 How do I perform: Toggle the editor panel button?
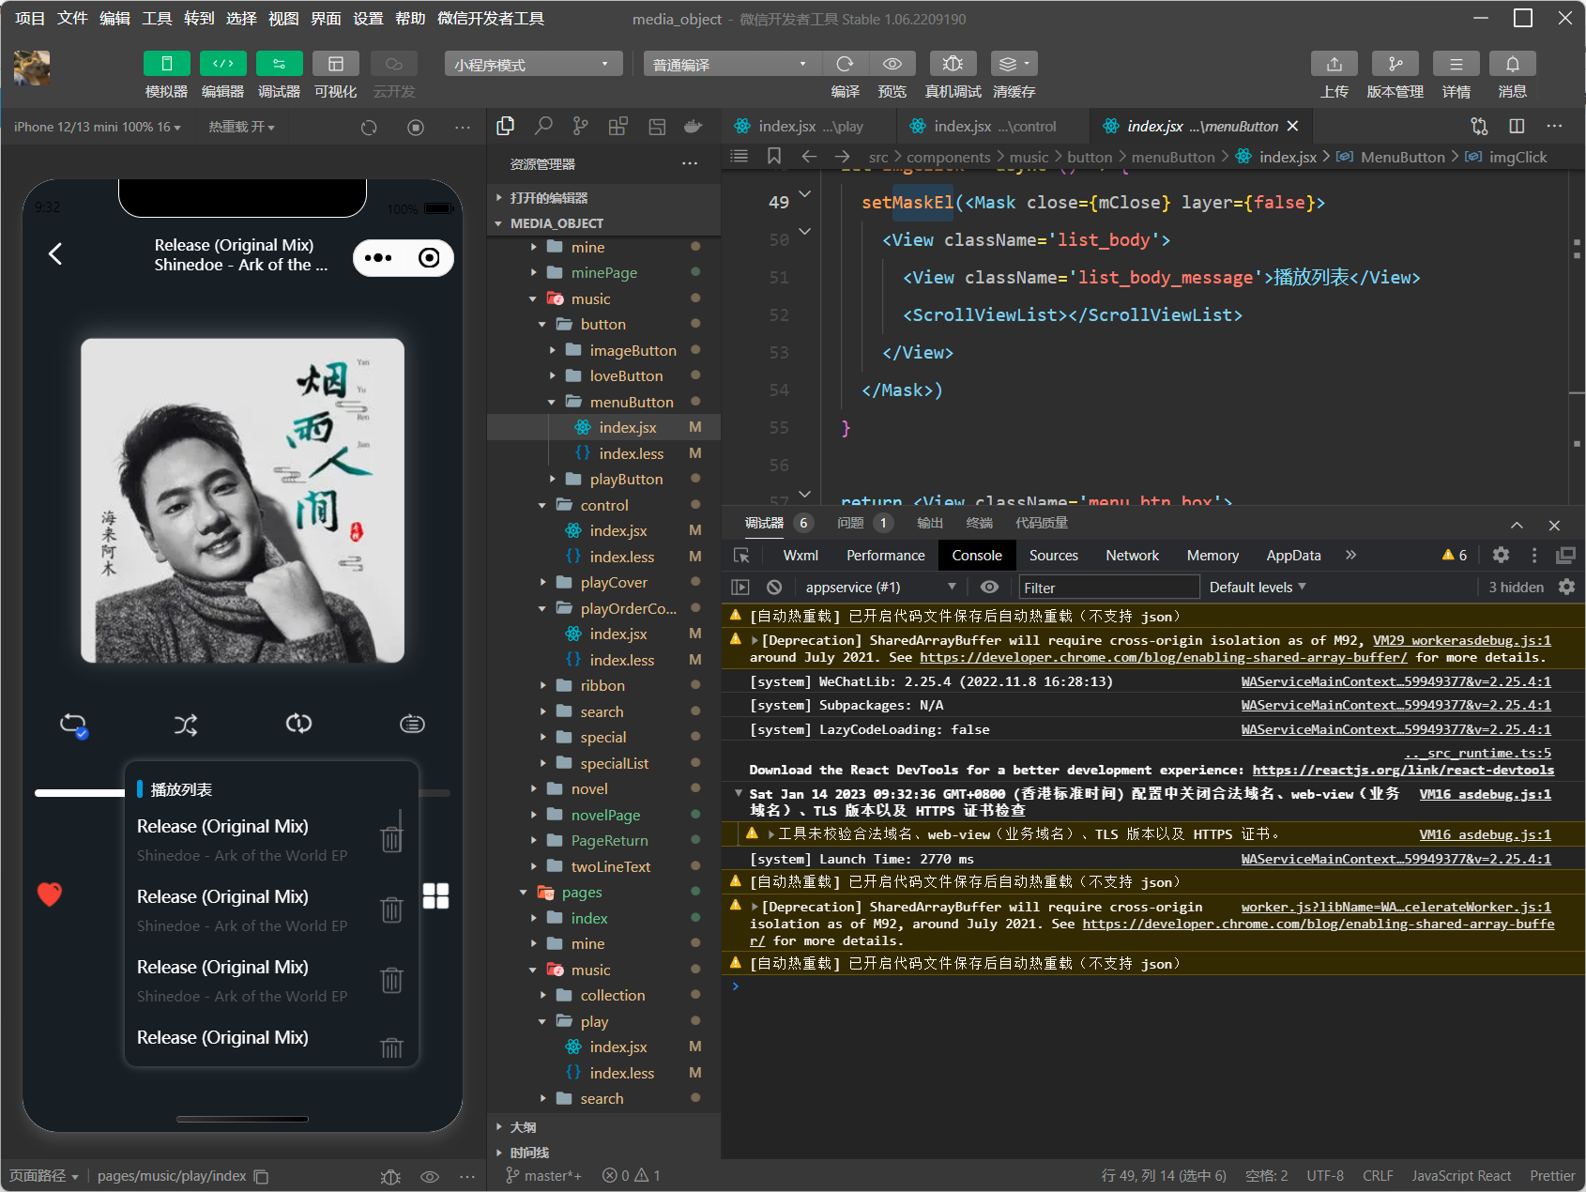[222, 64]
